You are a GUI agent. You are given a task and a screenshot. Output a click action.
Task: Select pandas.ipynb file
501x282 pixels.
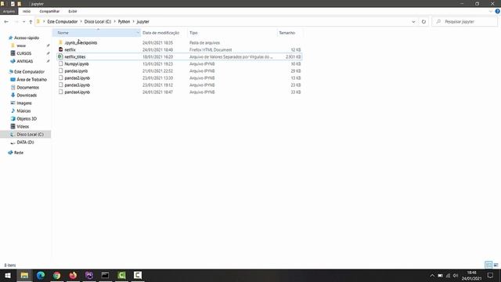click(76, 71)
